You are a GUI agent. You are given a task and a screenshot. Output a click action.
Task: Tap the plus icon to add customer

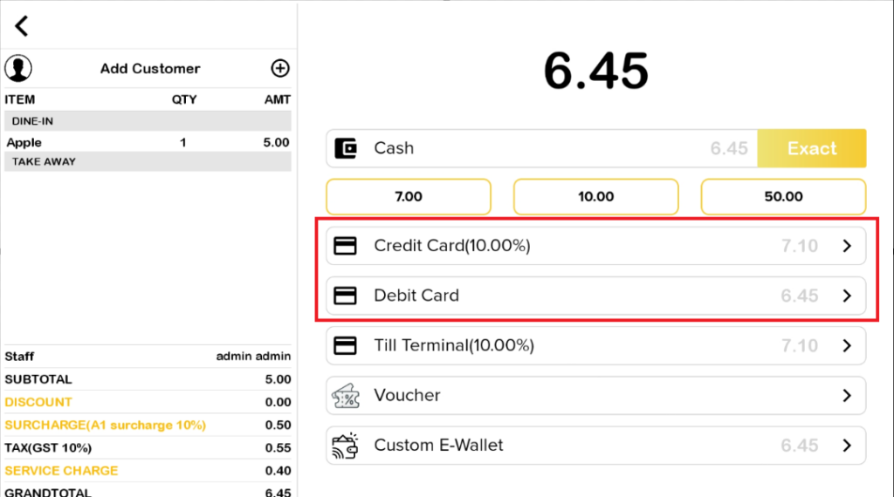[x=280, y=68]
